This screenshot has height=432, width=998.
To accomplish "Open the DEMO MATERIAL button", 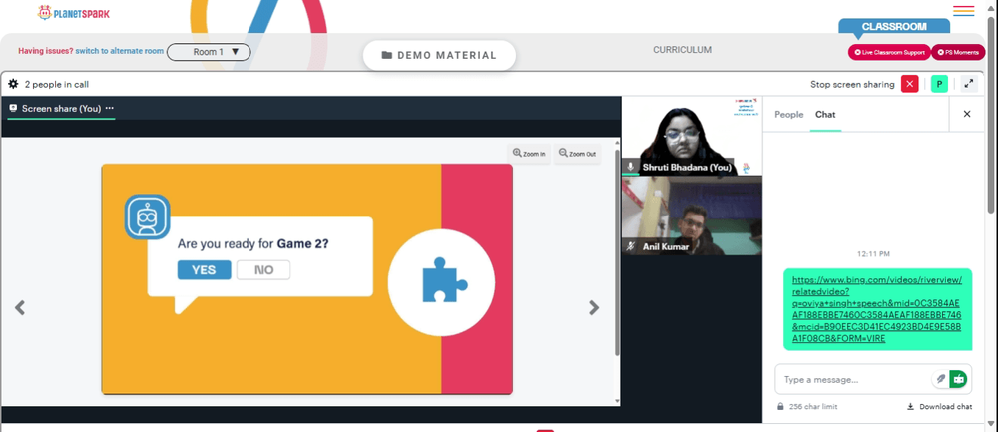I will tap(439, 55).
